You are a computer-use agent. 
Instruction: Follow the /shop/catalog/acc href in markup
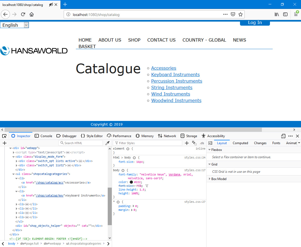click(x=49, y=183)
